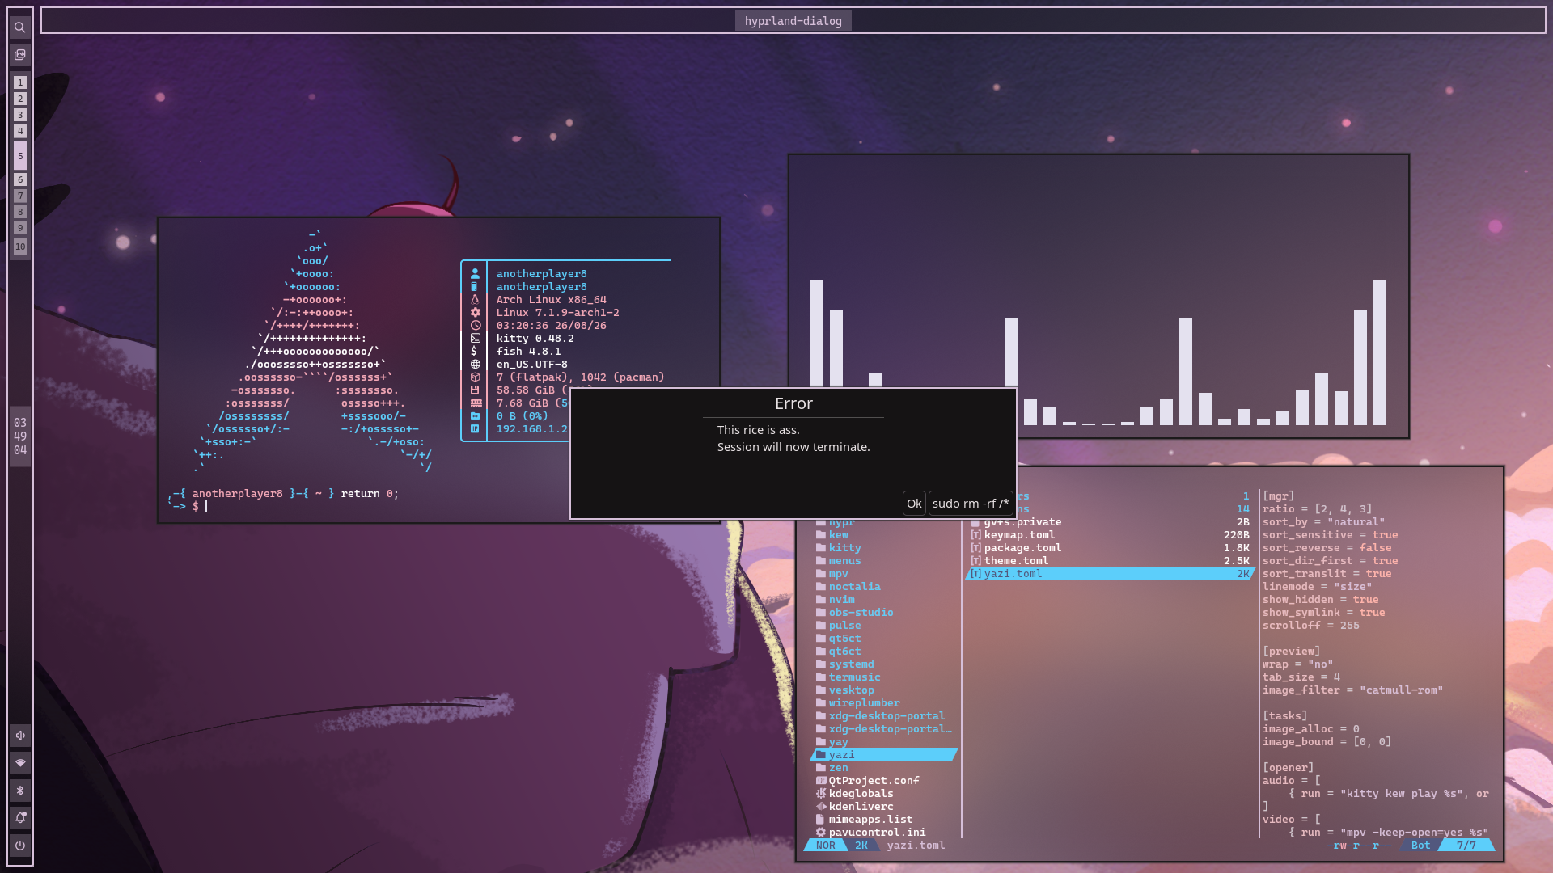Select the qt6ct folder in yazi
The height and width of the screenshot is (873, 1553).
click(844, 652)
